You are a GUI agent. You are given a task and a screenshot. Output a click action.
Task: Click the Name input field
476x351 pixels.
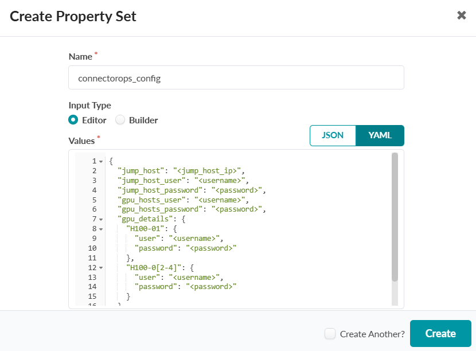pyautogui.click(x=236, y=77)
